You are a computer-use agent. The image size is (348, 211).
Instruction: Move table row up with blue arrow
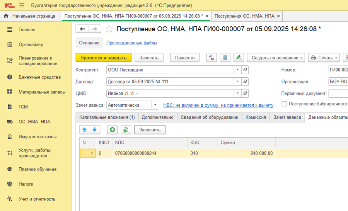tap(85, 130)
